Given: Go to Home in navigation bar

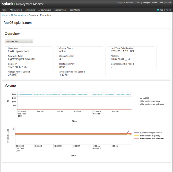Looking at the screenshot, I should [x=4, y=10].
